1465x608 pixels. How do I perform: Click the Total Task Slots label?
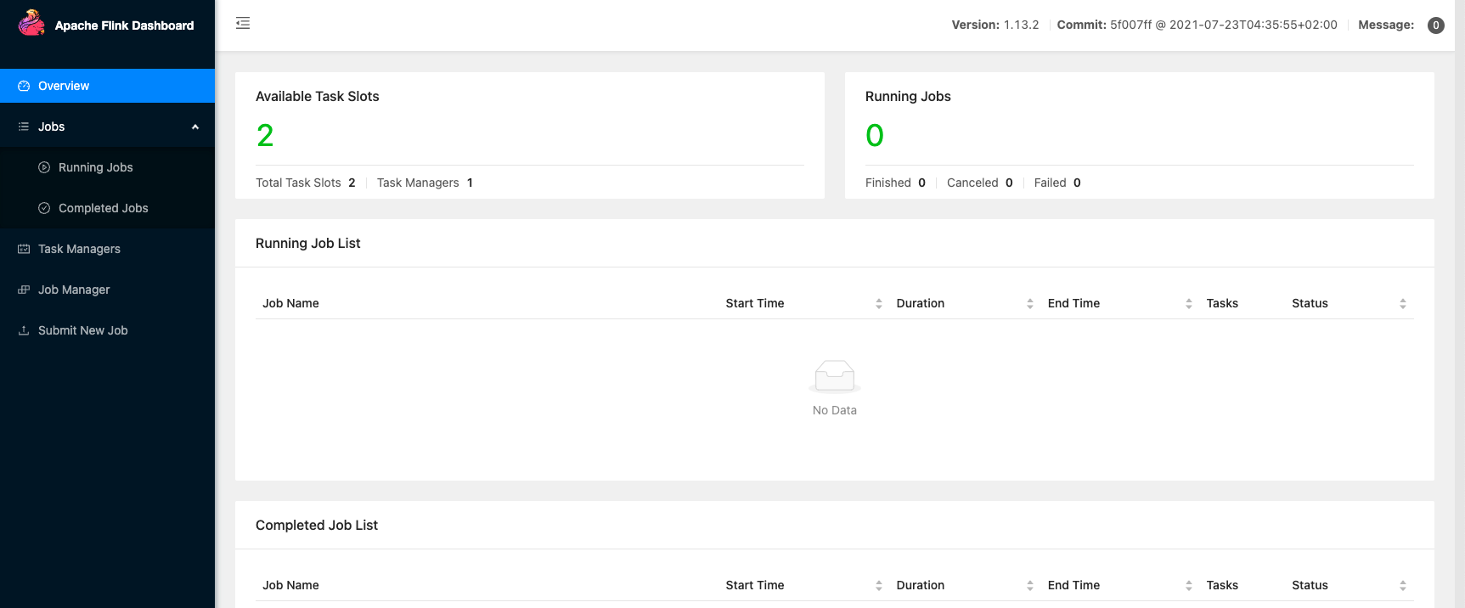coord(298,183)
